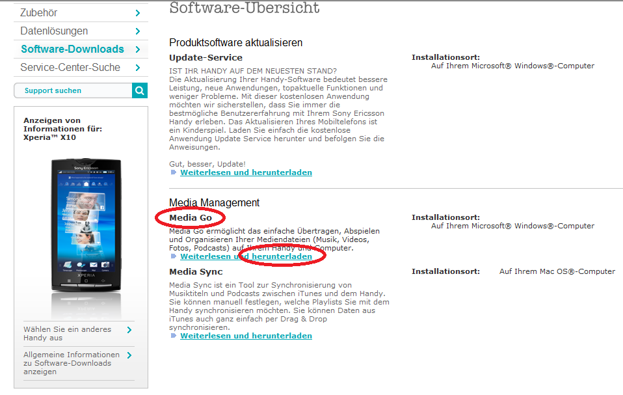Expand the Zubehör chevron arrow
The image size is (623, 395).
tap(138, 13)
